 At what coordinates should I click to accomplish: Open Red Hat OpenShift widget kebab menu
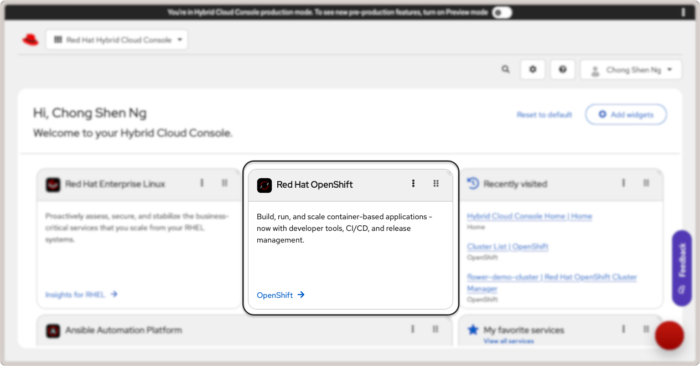[413, 184]
